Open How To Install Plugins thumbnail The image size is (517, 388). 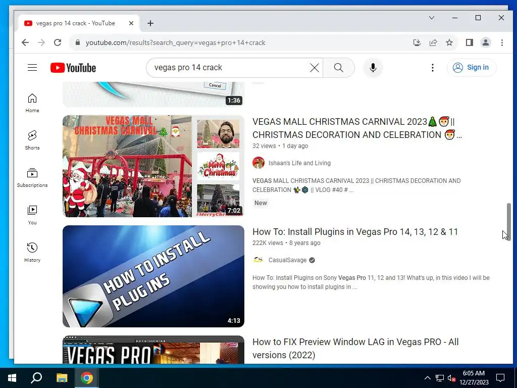[x=153, y=276]
